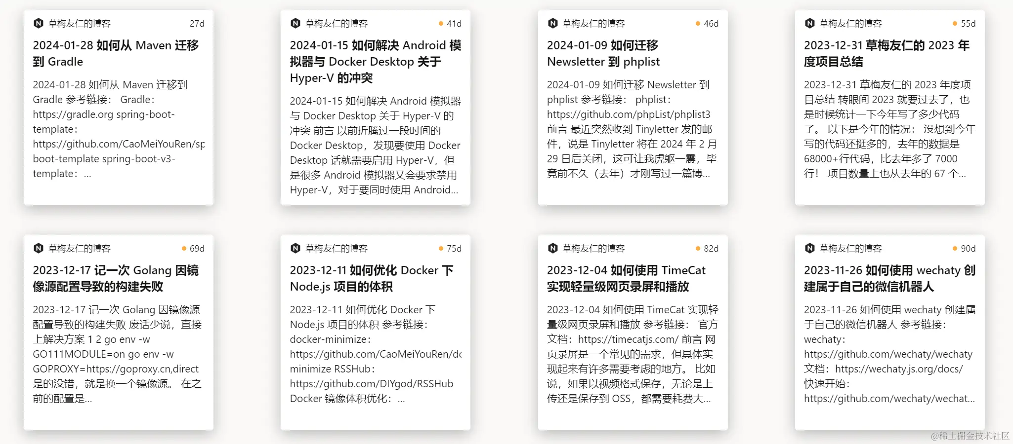
Task: Select feed name 草梅友仁的博客 on the 82d card
Action: click(593, 249)
